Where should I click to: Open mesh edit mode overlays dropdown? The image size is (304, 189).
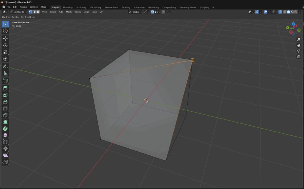coord(274,12)
